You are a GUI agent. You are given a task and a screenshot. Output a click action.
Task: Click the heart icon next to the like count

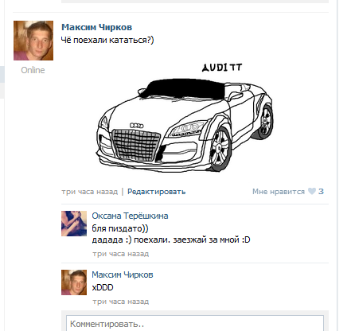click(x=312, y=191)
